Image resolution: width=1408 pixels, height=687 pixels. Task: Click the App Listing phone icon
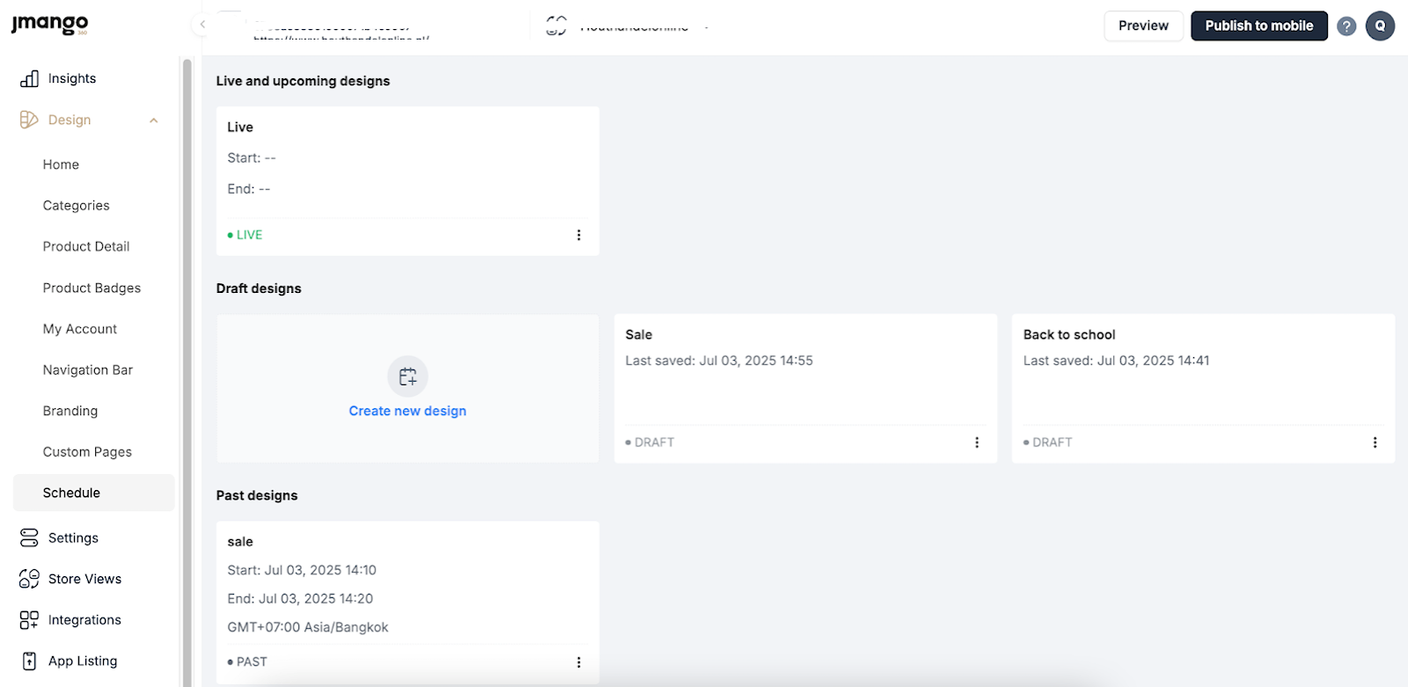click(x=29, y=661)
